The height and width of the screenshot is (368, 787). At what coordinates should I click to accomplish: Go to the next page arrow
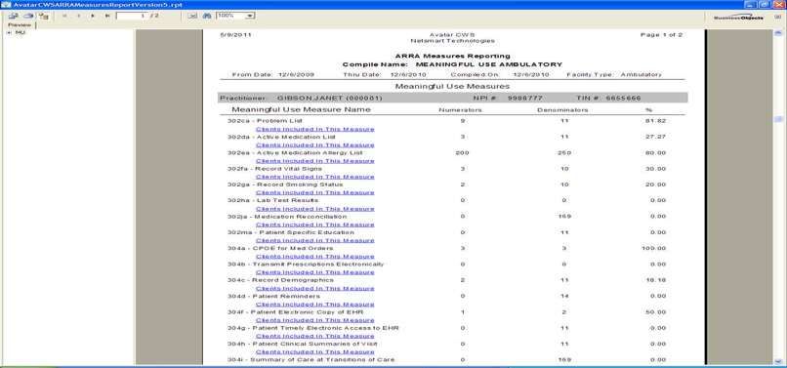point(93,16)
